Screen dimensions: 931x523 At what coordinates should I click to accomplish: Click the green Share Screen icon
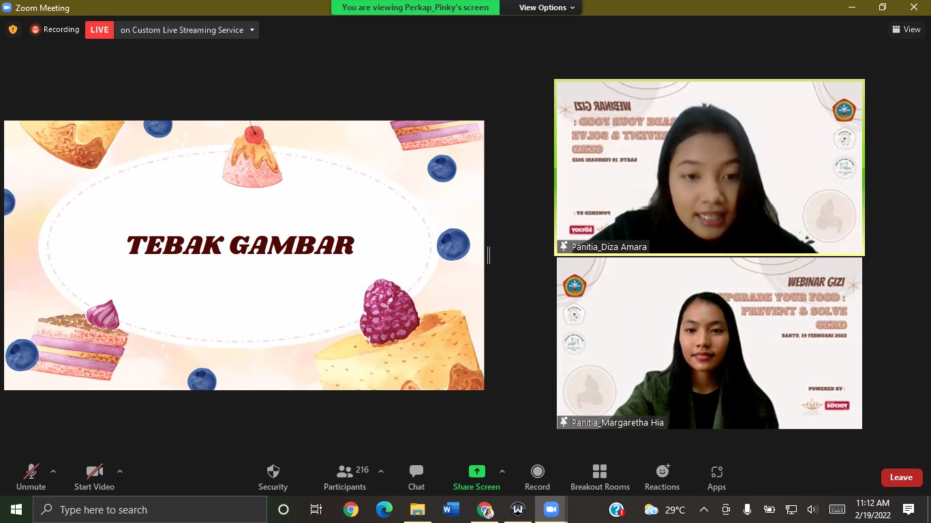coord(476,471)
